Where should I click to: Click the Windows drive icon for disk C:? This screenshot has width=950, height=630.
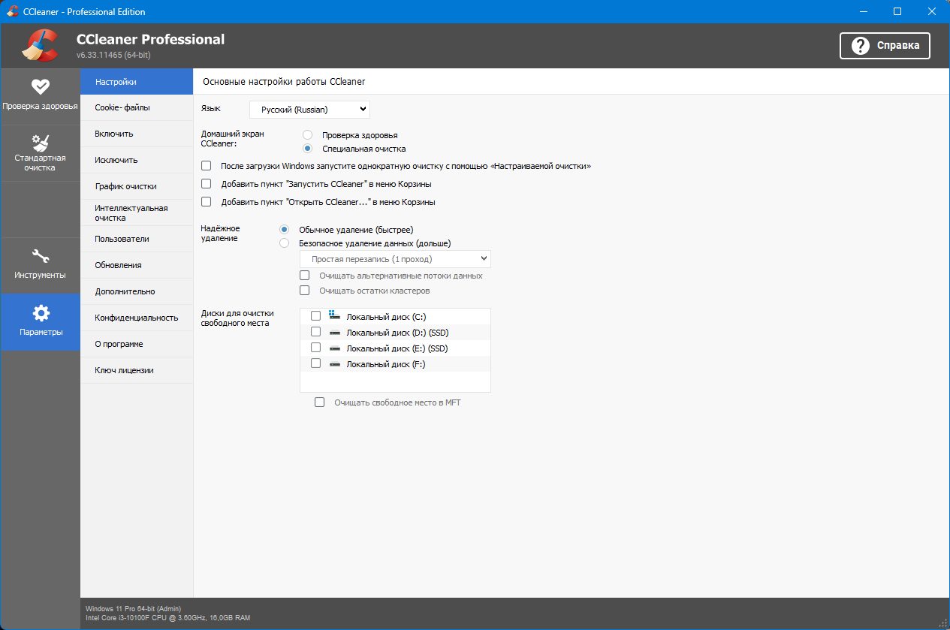coord(334,316)
